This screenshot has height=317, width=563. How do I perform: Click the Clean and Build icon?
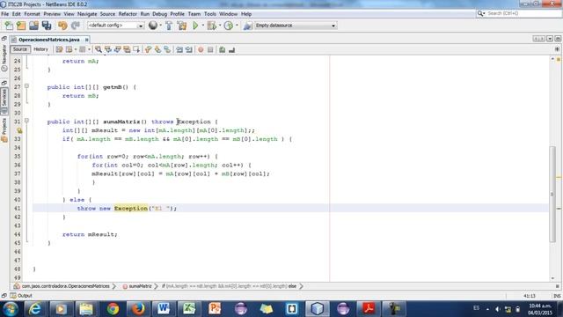[182, 26]
